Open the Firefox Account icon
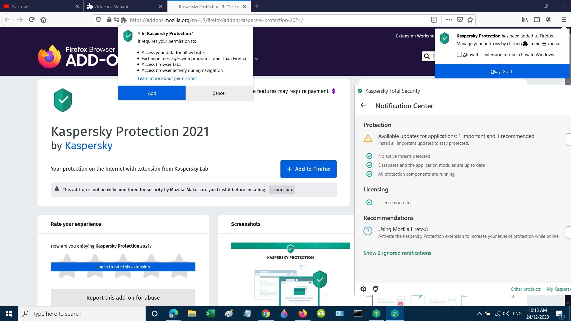This screenshot has height=321, width=571. click(x=549, y=20)
